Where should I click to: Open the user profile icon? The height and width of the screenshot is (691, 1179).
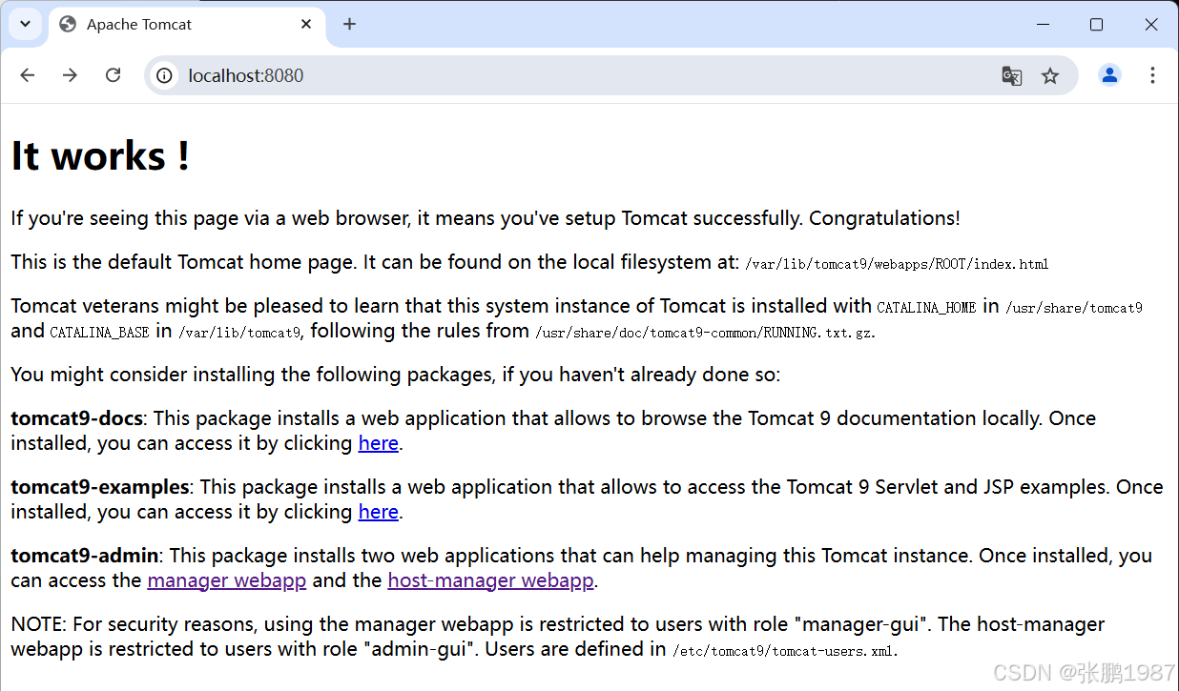pyautogui.click(x=1109, y=75)
